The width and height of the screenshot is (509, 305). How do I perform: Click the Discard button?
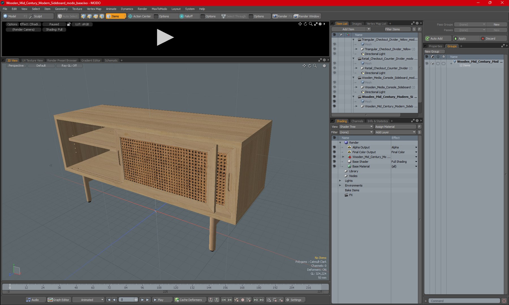tap(493, 39)
